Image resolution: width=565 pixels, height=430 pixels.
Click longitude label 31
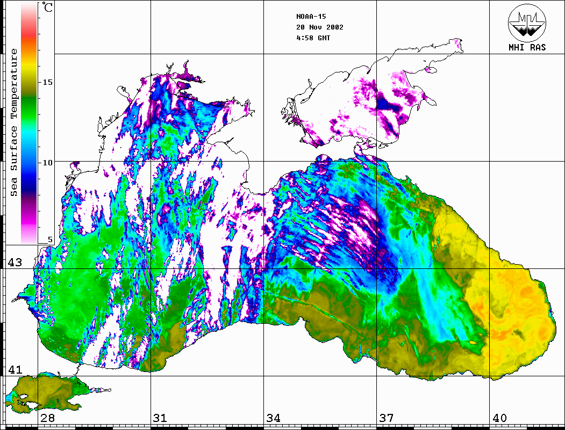pos(160,418)
